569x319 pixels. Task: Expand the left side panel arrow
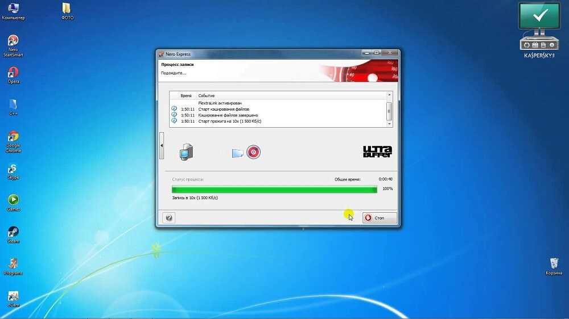(x=161, y=145)
